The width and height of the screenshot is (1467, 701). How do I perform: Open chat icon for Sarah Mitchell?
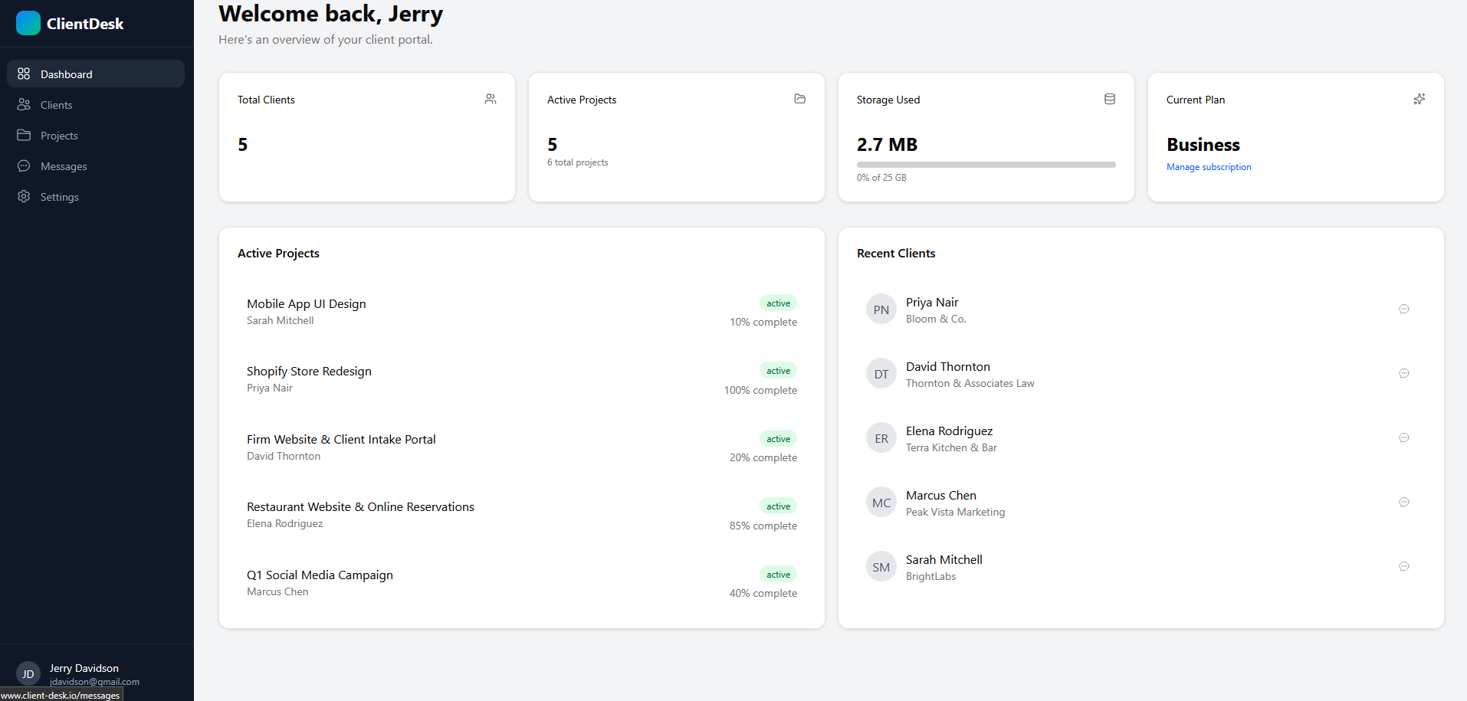(1403, 567)
